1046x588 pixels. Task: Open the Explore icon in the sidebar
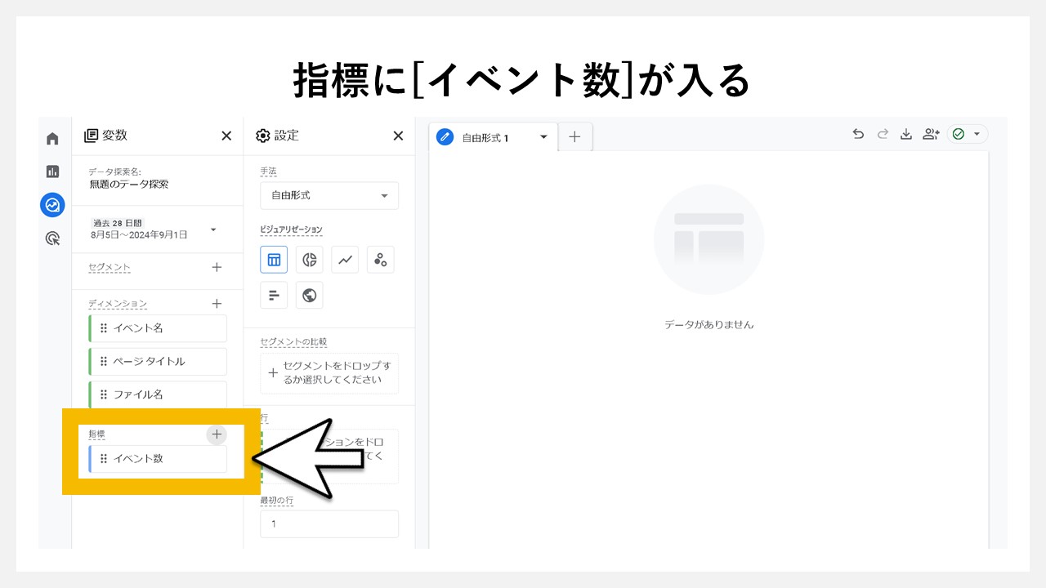tap(52, 205)
